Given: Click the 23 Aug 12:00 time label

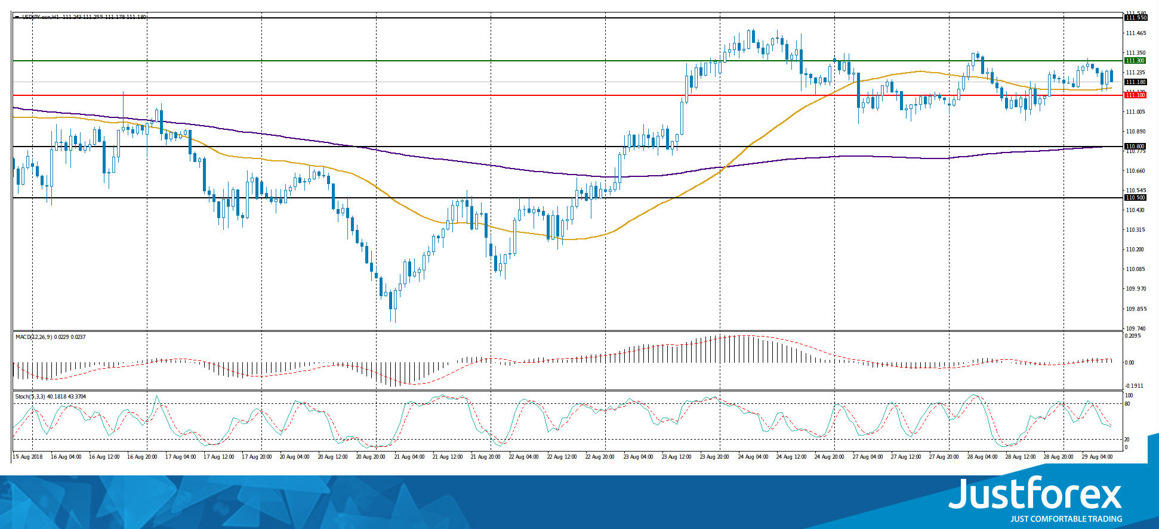Looking at the screenshot, I should 677,457.
